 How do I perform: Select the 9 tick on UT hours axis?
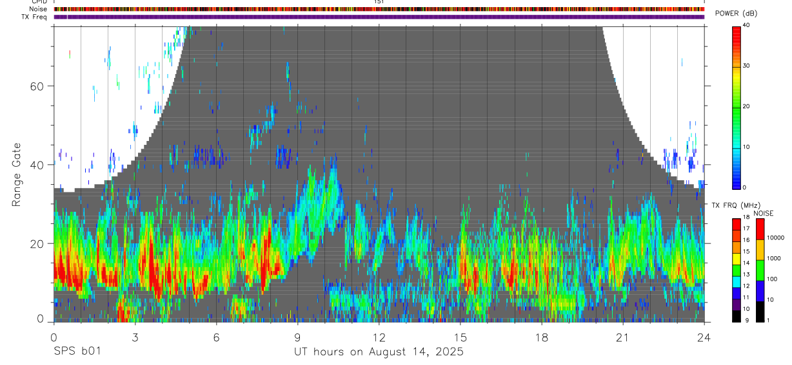pyautogui.click(x=298, y=337)
